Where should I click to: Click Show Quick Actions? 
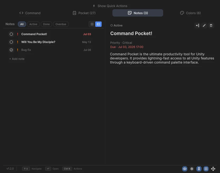[110, 6]
